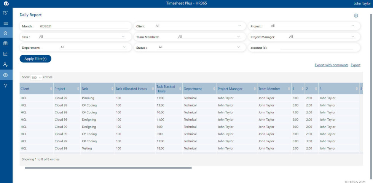Viewport: 373px width, 183px height.
Task: Open the sidebar settings gear icon
Action: pyautogui.click(x=6, y=75)
